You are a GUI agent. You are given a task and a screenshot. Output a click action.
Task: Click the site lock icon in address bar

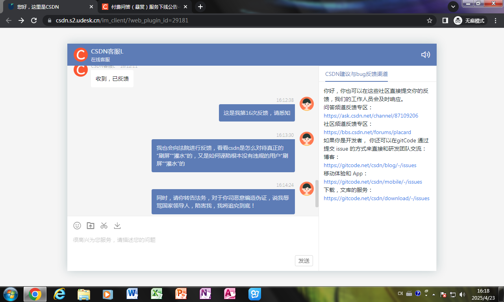pyautogui.click(x=50, y=20)
